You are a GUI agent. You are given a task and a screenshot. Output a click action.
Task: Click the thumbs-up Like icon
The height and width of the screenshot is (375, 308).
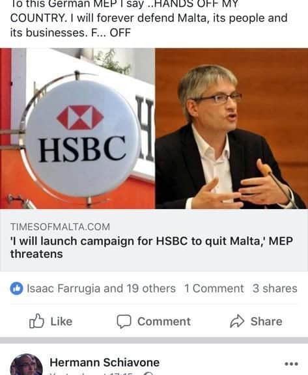point(36,321)
